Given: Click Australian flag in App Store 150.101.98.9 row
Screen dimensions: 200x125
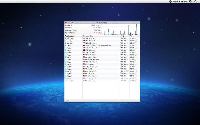Looking at the screenshot, I should [84, 41].
